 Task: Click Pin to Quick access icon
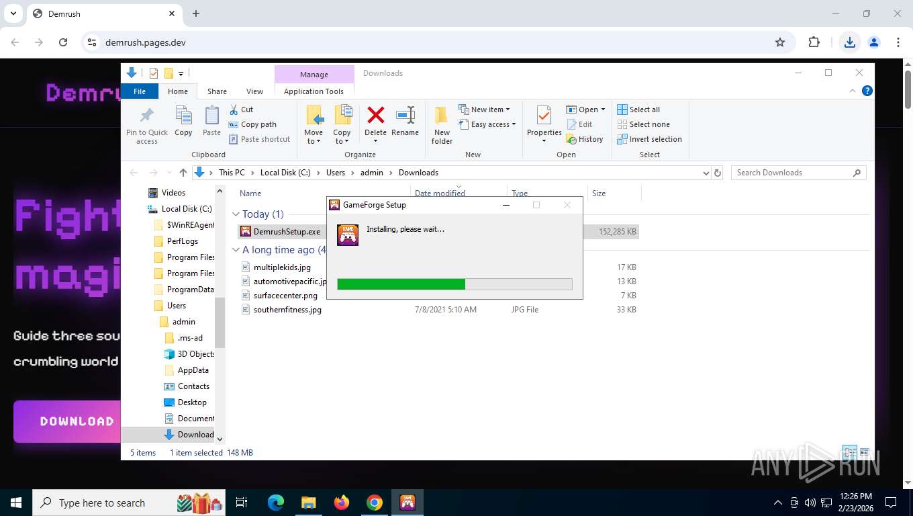coord(147,125)
